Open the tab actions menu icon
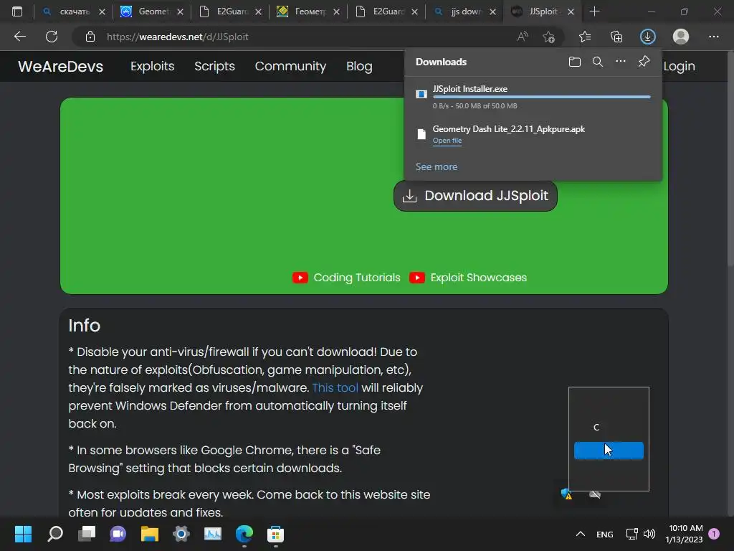The image size is (734, 551). [17, 11]
